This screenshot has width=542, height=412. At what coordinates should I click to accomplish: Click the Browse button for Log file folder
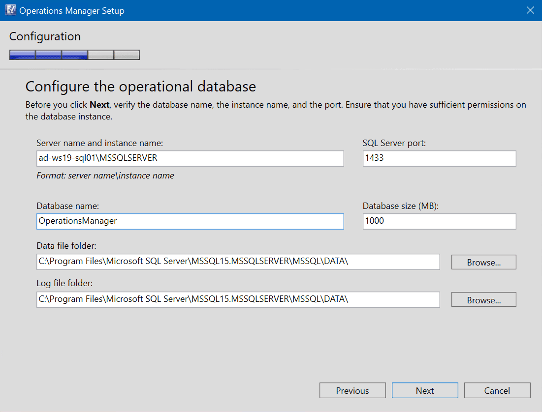click(483, 299)
